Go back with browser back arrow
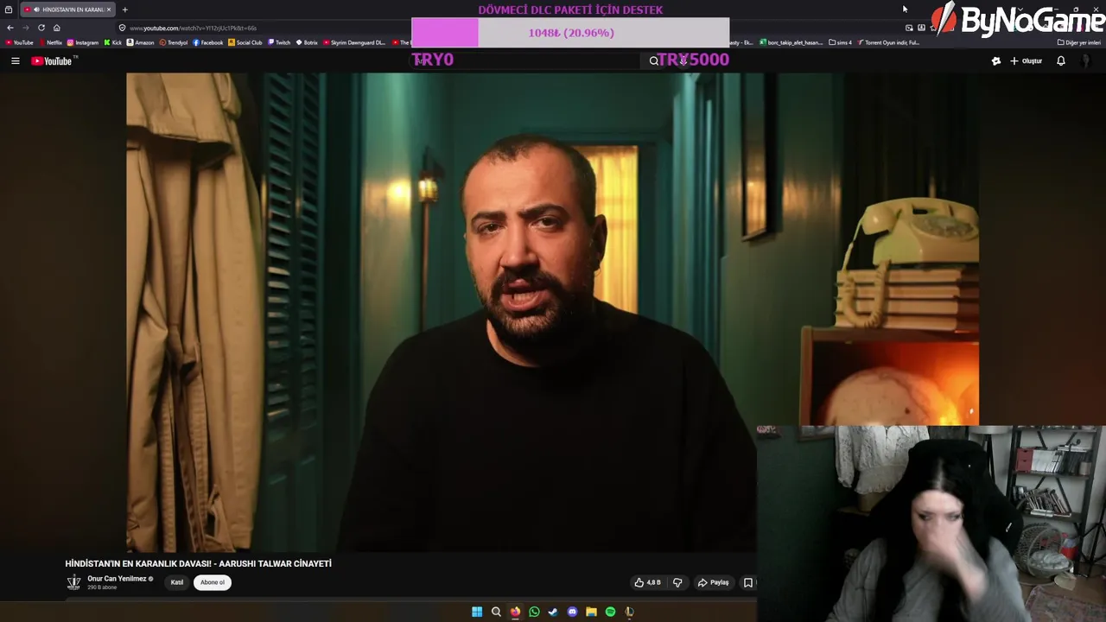This screenshot has height=622, width=1106. pos(10,28)
